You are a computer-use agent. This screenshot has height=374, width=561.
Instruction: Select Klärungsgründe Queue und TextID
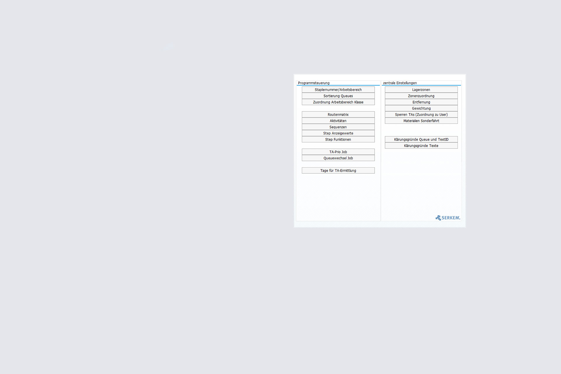(421, 139)
